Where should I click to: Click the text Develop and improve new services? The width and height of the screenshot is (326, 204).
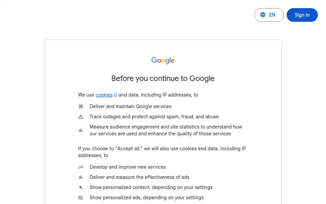coord(128,167)
